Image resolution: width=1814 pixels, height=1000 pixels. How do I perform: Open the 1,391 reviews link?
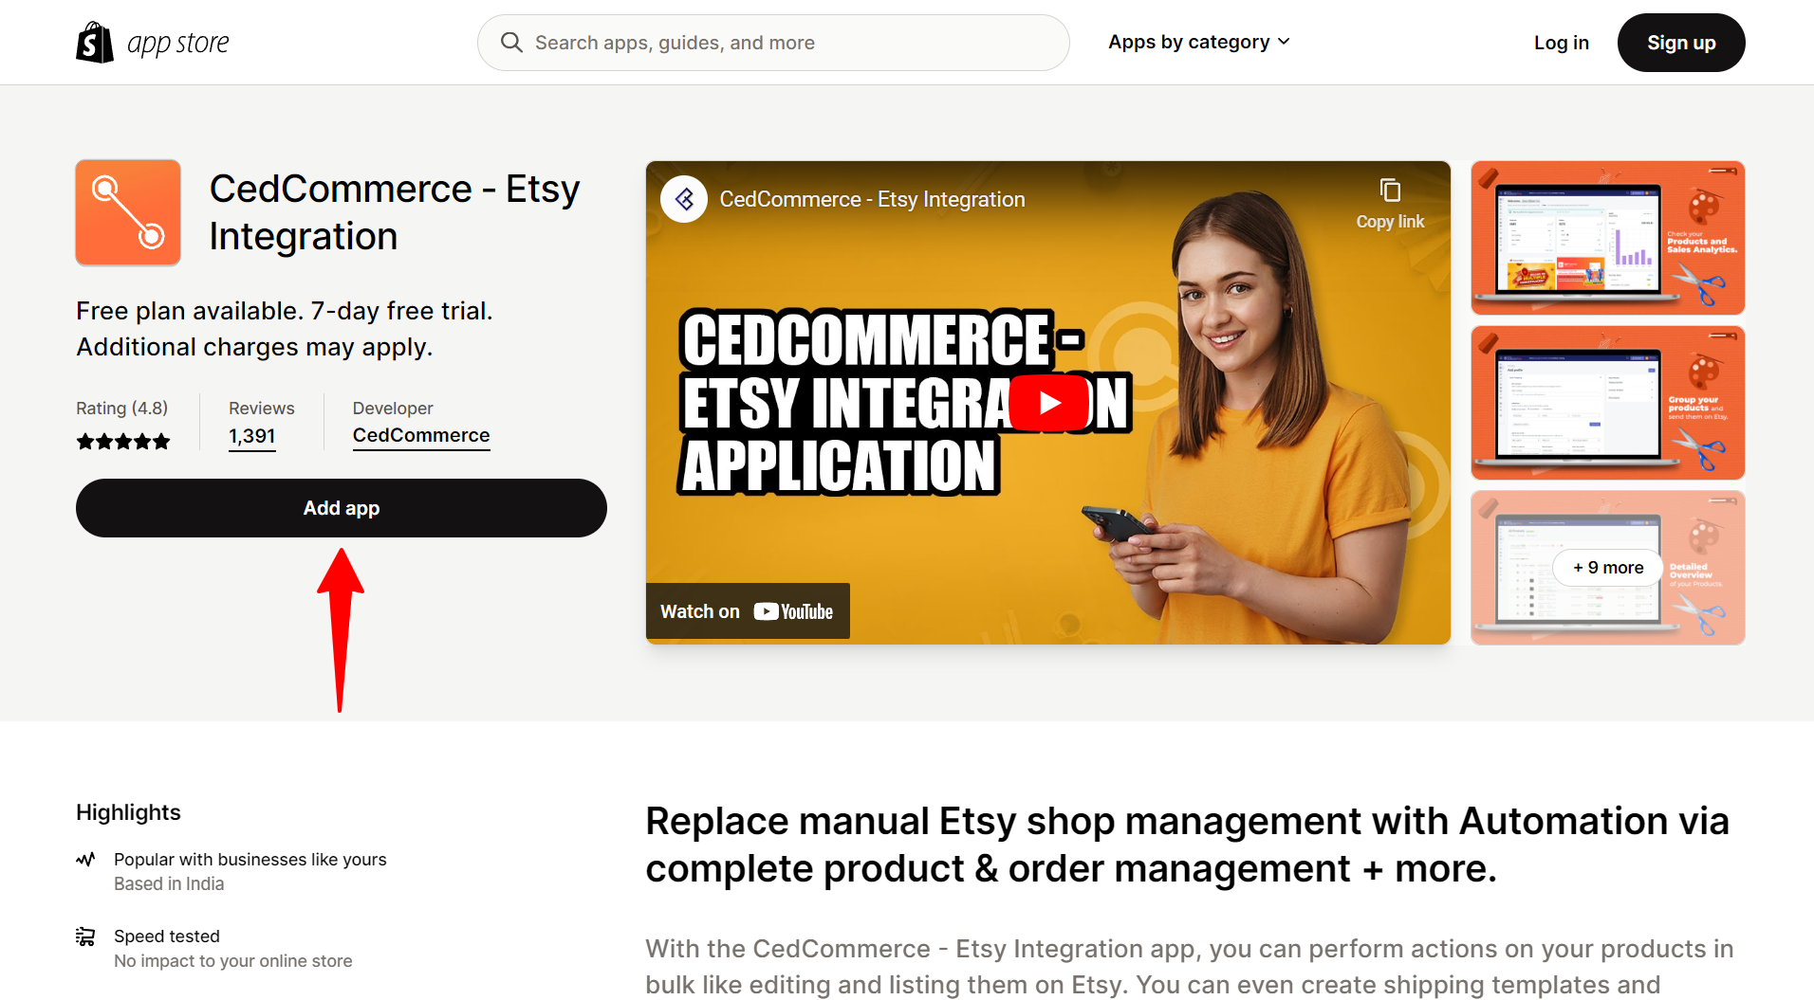coord(252,436)
